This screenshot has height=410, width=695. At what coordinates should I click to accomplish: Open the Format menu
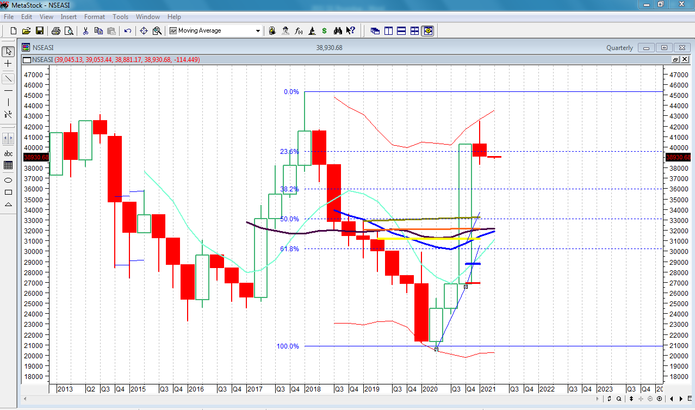tap(94, 17)
